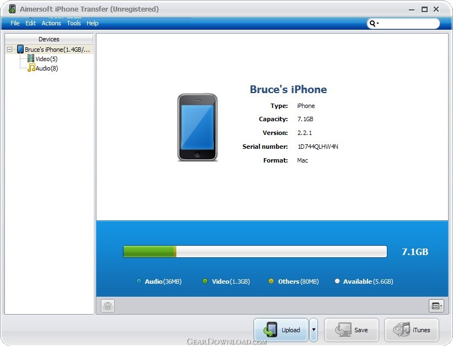Select the Video(5) tree item

46,59
